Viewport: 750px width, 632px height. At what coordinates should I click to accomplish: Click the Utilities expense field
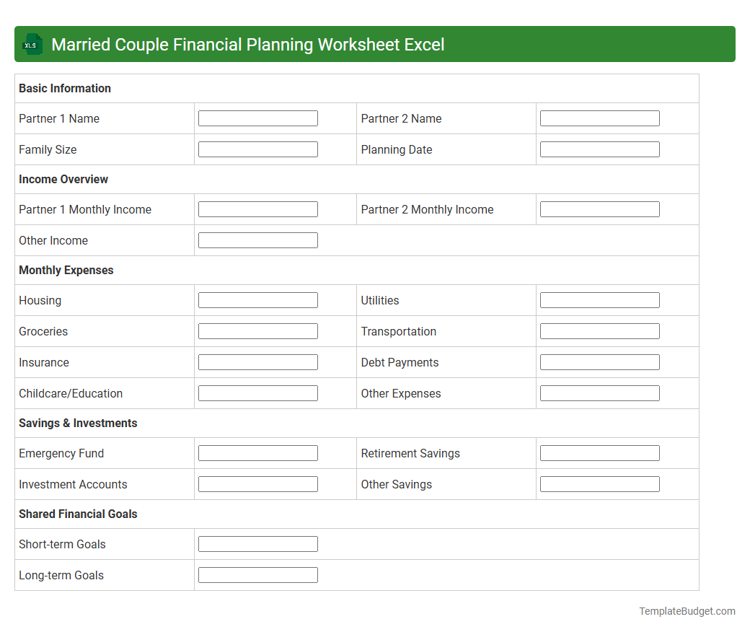[x=599, y=299]
